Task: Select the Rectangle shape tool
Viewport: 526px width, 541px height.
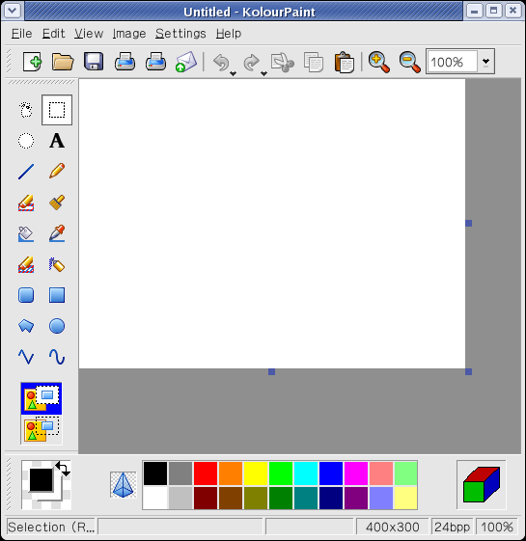Action: pos(57,295)
